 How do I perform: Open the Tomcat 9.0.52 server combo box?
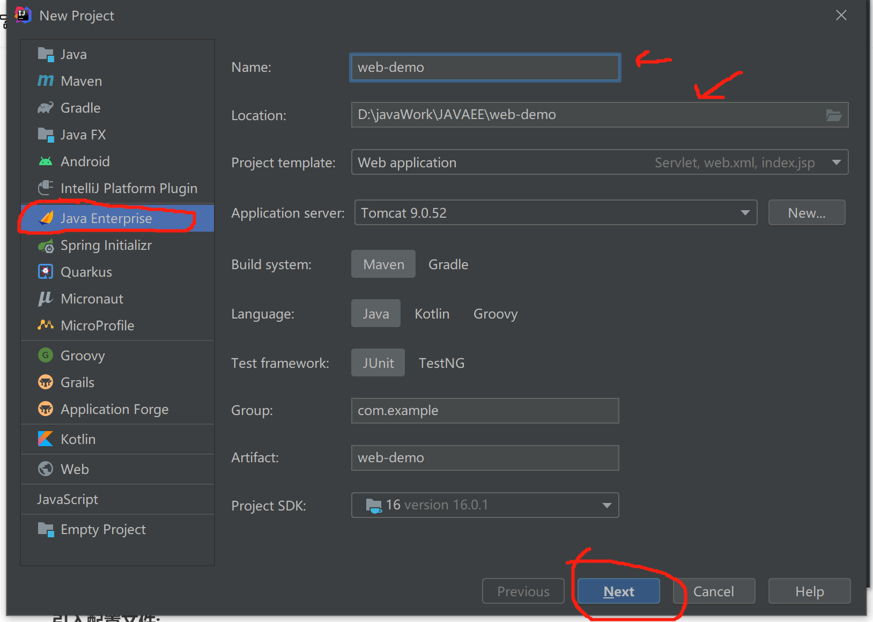[x=556, y=213]
